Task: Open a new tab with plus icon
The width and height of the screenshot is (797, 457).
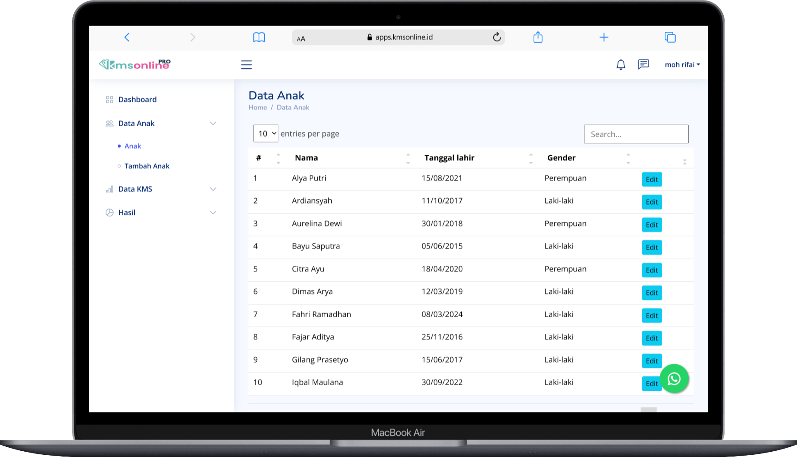Action: point(604,37)
